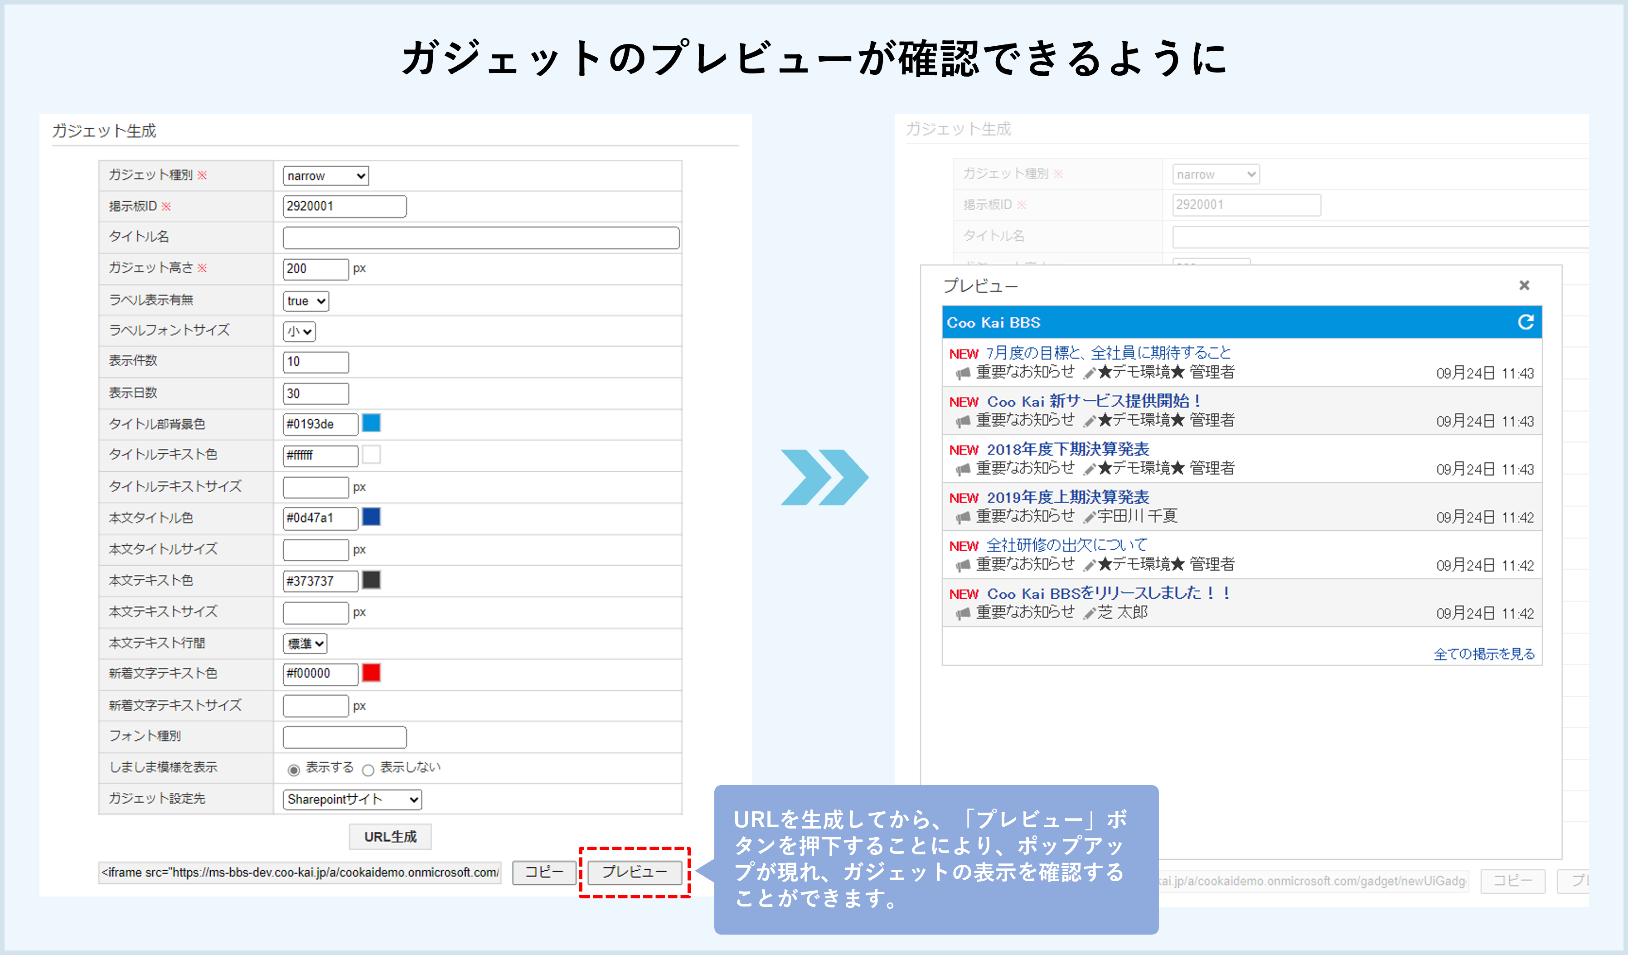Image resolution: width=1628 pixels, height=955 pixels.
Task: Open the 本文テキスト行間 標準 dropdown
Action: [x=305, y=644]
